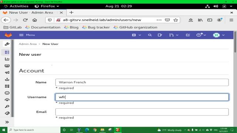Open the Messages megaphone sidebar icon
Viewport: 237px width, 133px height.
(x=7, y=73)
